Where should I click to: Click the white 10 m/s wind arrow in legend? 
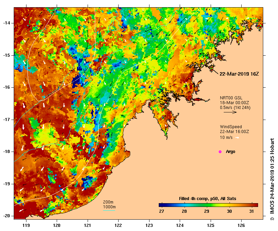[x=237, y=137]
